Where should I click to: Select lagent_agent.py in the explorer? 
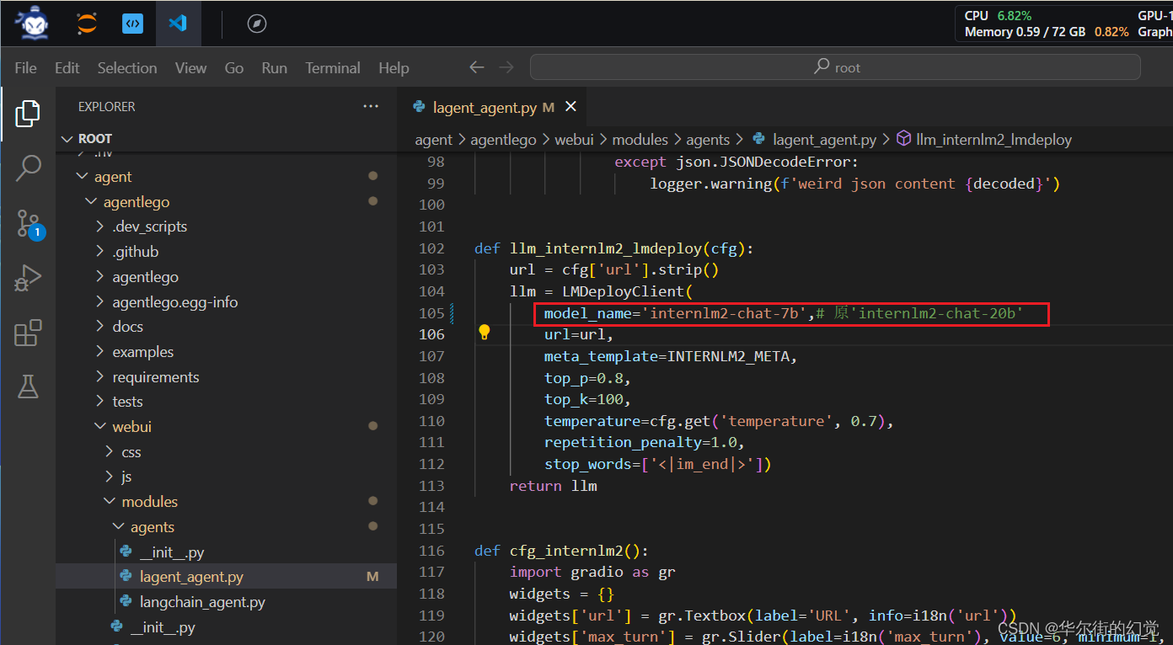(x=226, y=577)
